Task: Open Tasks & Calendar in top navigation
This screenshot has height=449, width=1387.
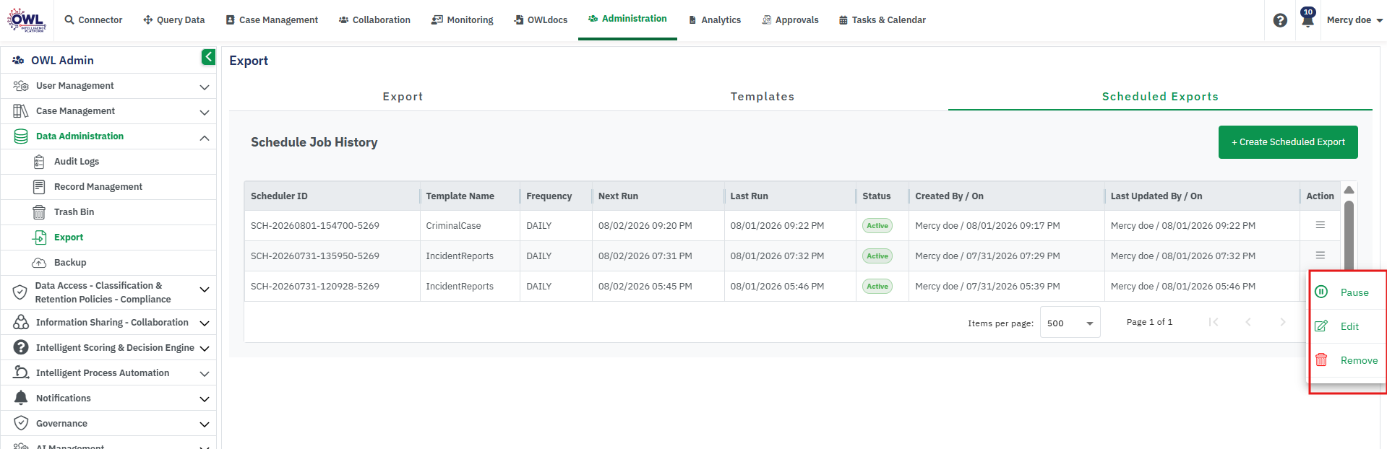Action: click(x=883, y=20)
